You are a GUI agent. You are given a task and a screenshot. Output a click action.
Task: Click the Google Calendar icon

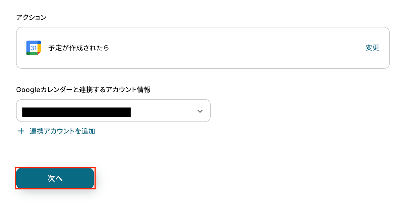coord(33,48)
